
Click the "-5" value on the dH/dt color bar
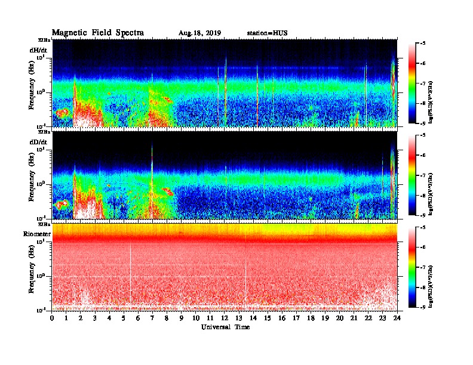click(423, 44)
